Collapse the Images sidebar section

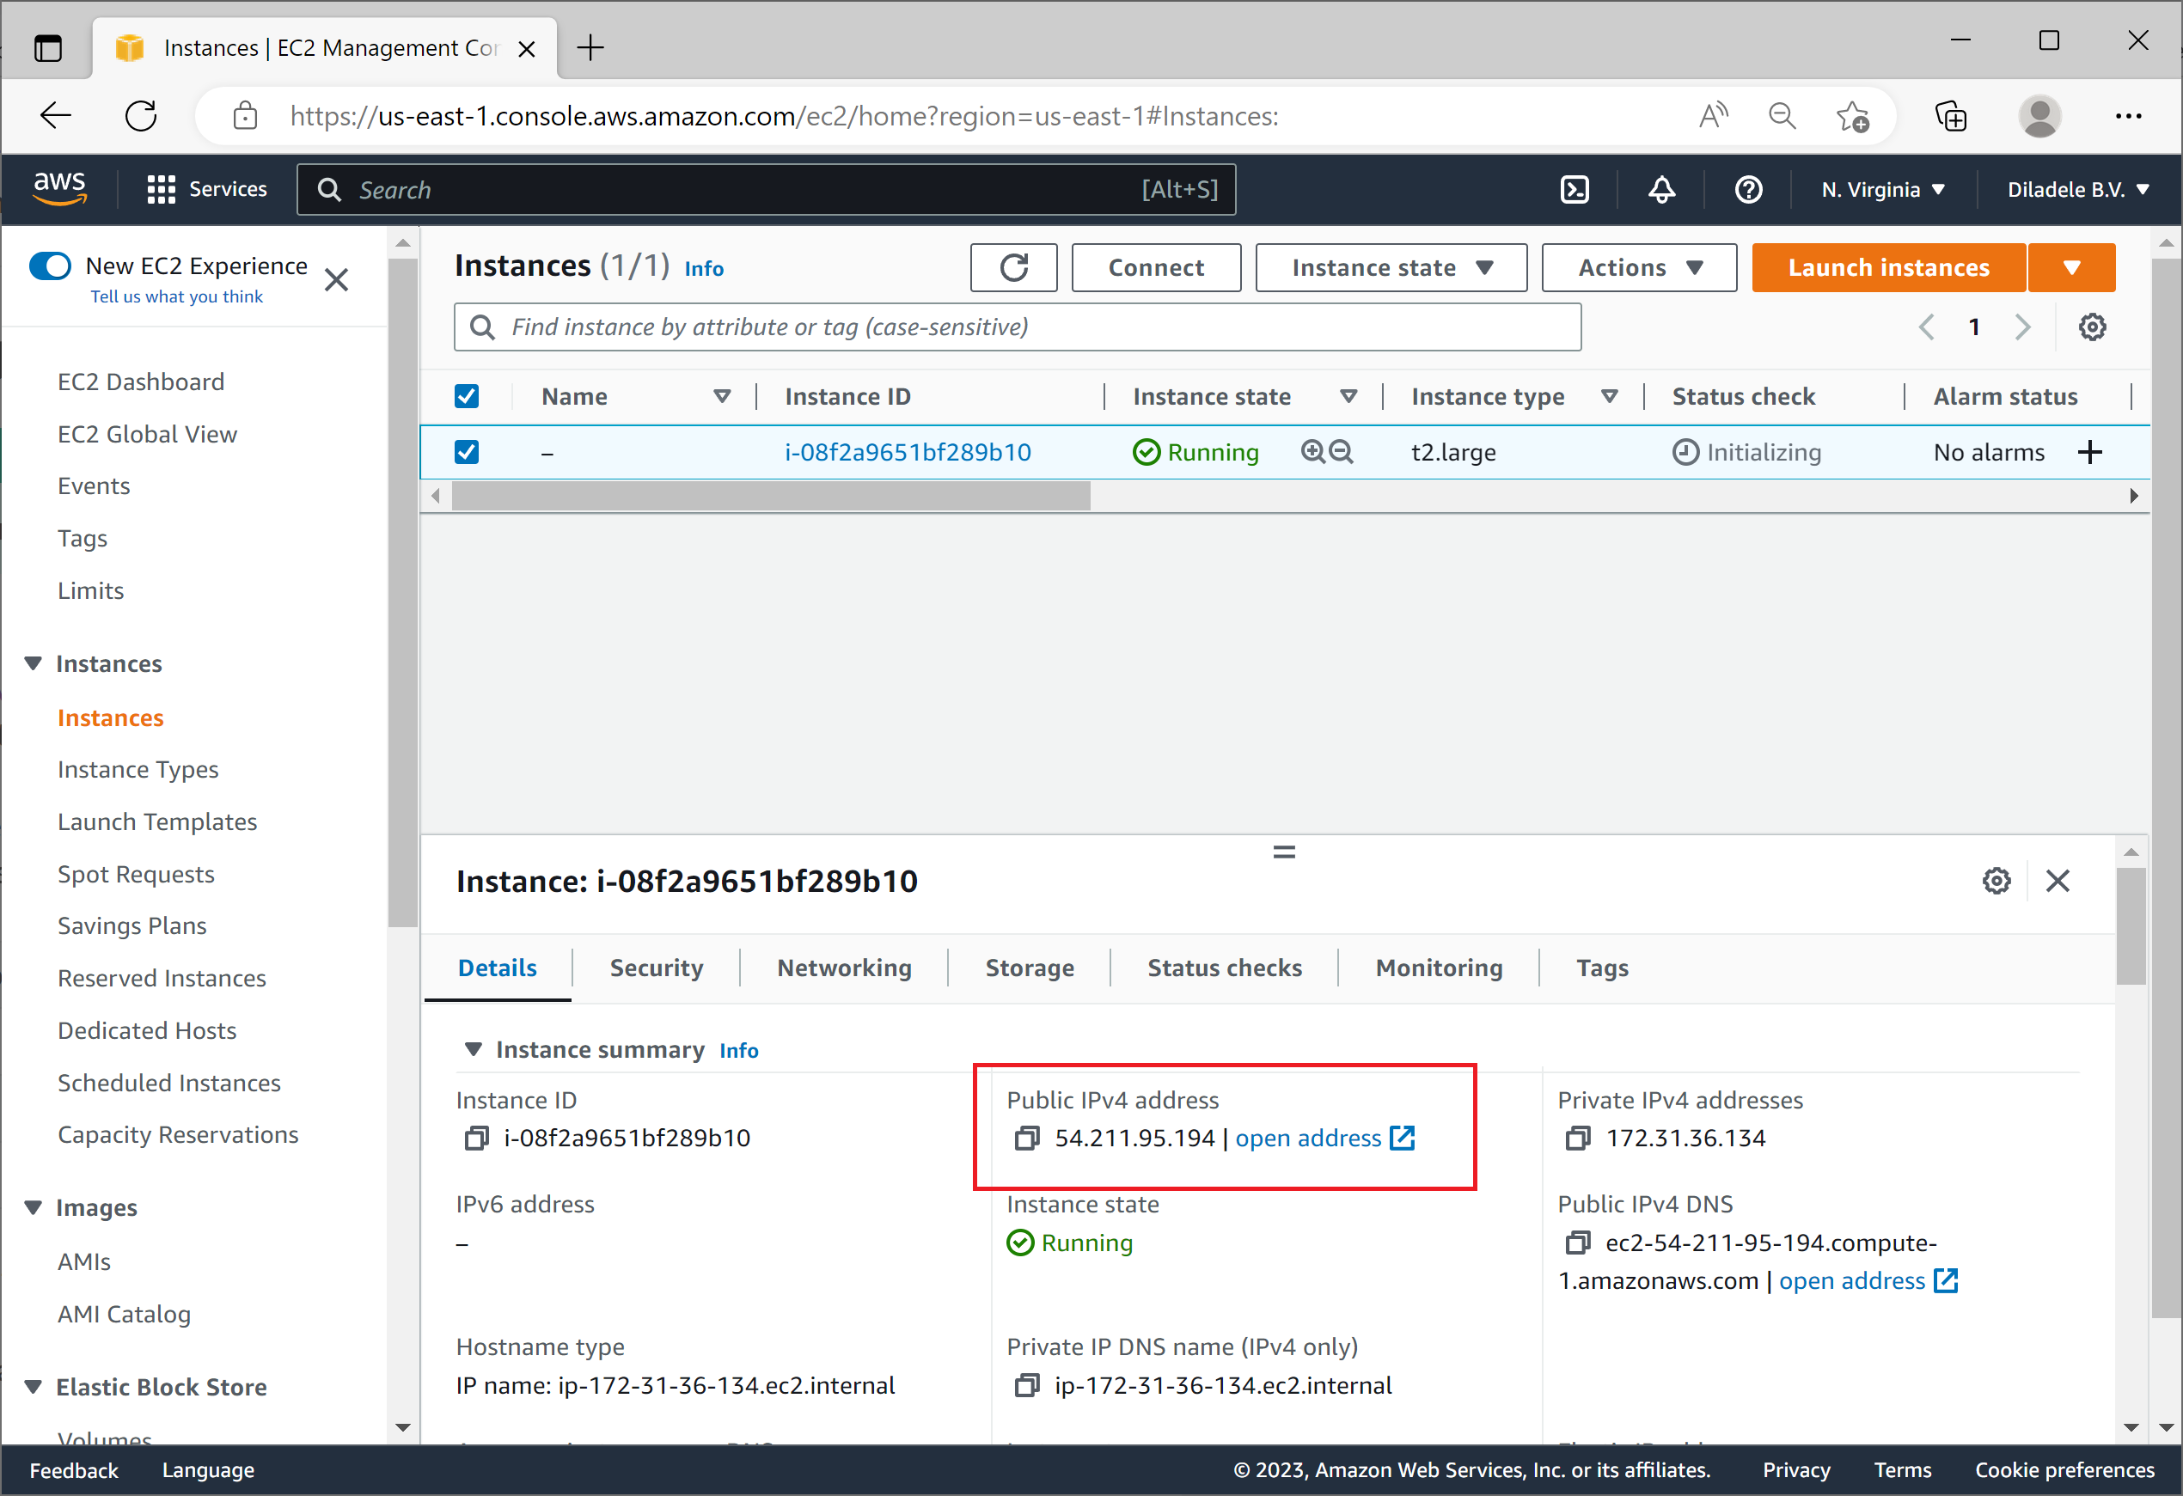tap(33, 1207)
